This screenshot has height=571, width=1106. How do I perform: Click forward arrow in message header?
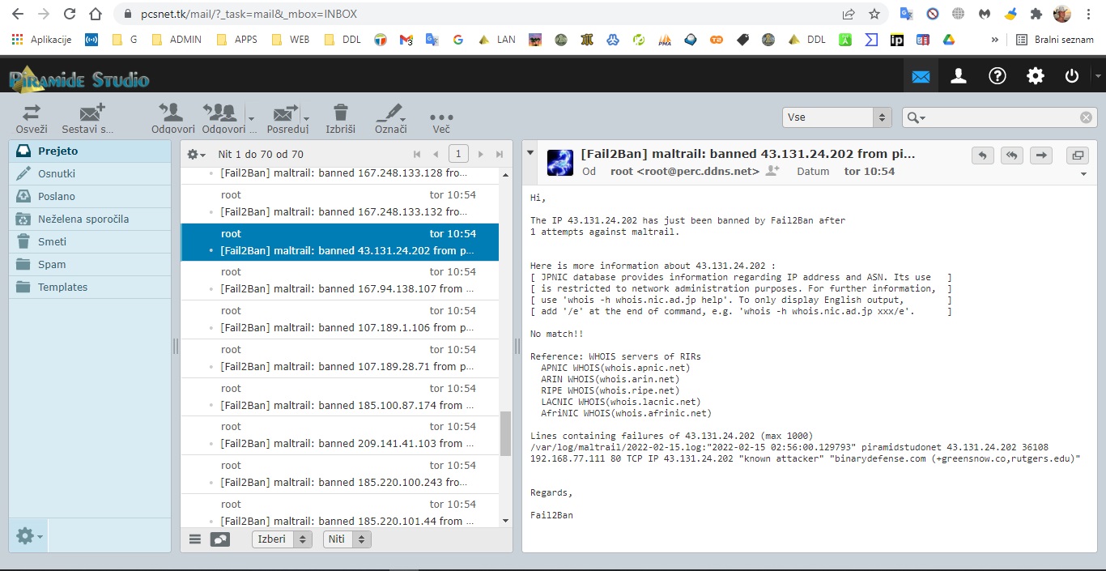(1042, 156)
